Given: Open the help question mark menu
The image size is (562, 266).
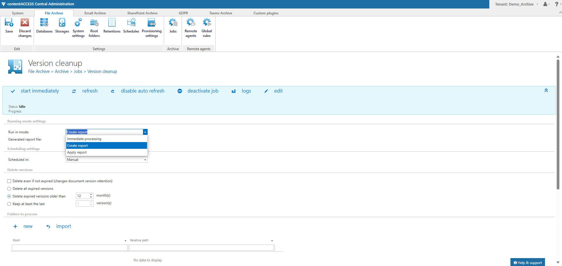Looking at the screenshot, I should tap(558, 4).
